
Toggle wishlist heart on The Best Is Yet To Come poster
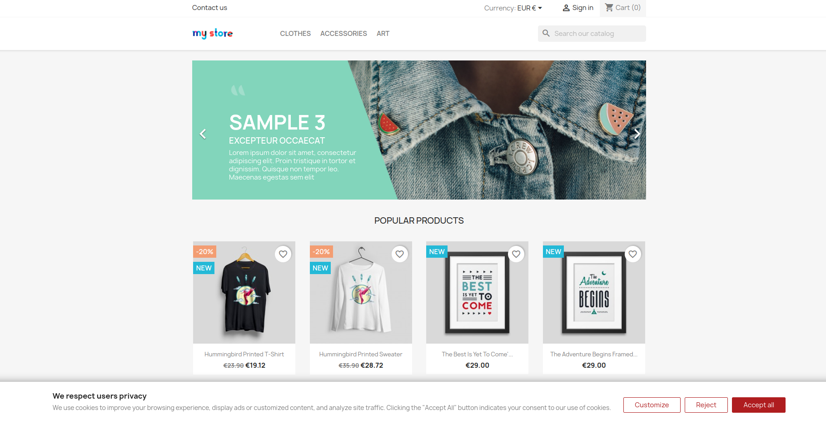[x=516, y=254]
